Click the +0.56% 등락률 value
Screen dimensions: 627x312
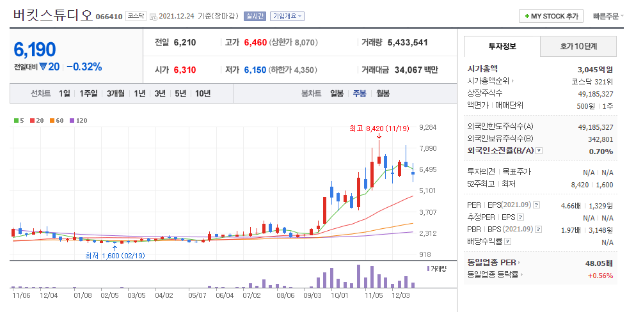coord(601,275)
